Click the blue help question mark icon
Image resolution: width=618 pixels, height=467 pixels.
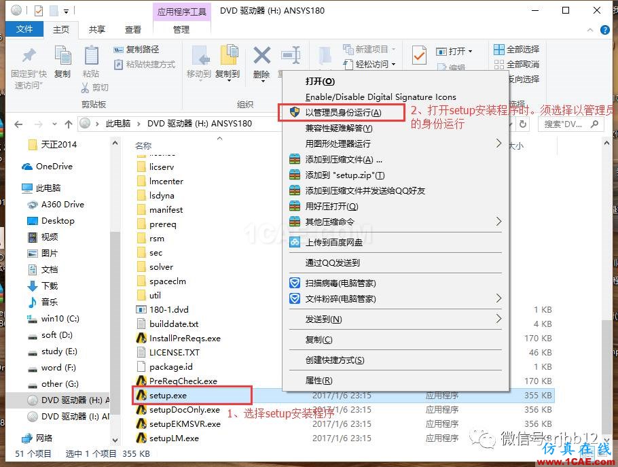pyautogui.click(x=604, y=30)
